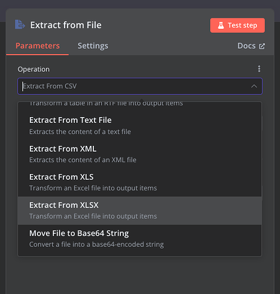Open the Operation parameter three-dot options menu
Screen dimensions: 280x294
point(259,69)
